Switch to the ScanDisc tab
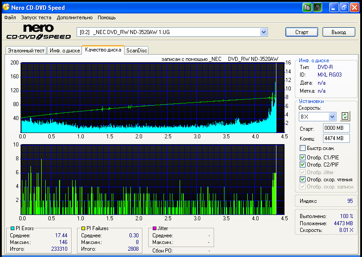The image size is (362, 257). click(x=137, y=51)
